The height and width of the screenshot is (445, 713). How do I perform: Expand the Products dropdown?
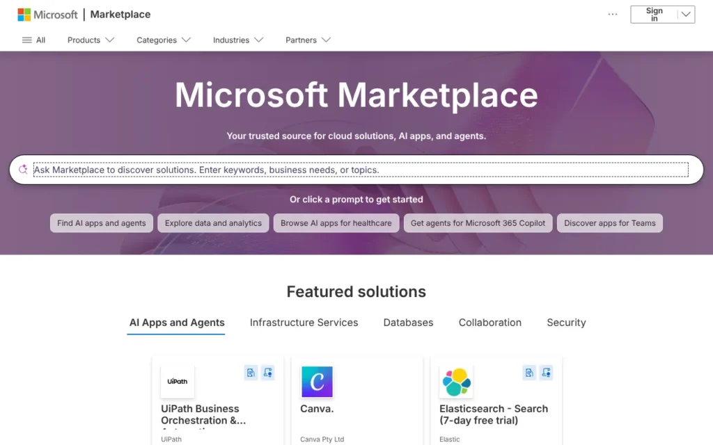point(91,40)
